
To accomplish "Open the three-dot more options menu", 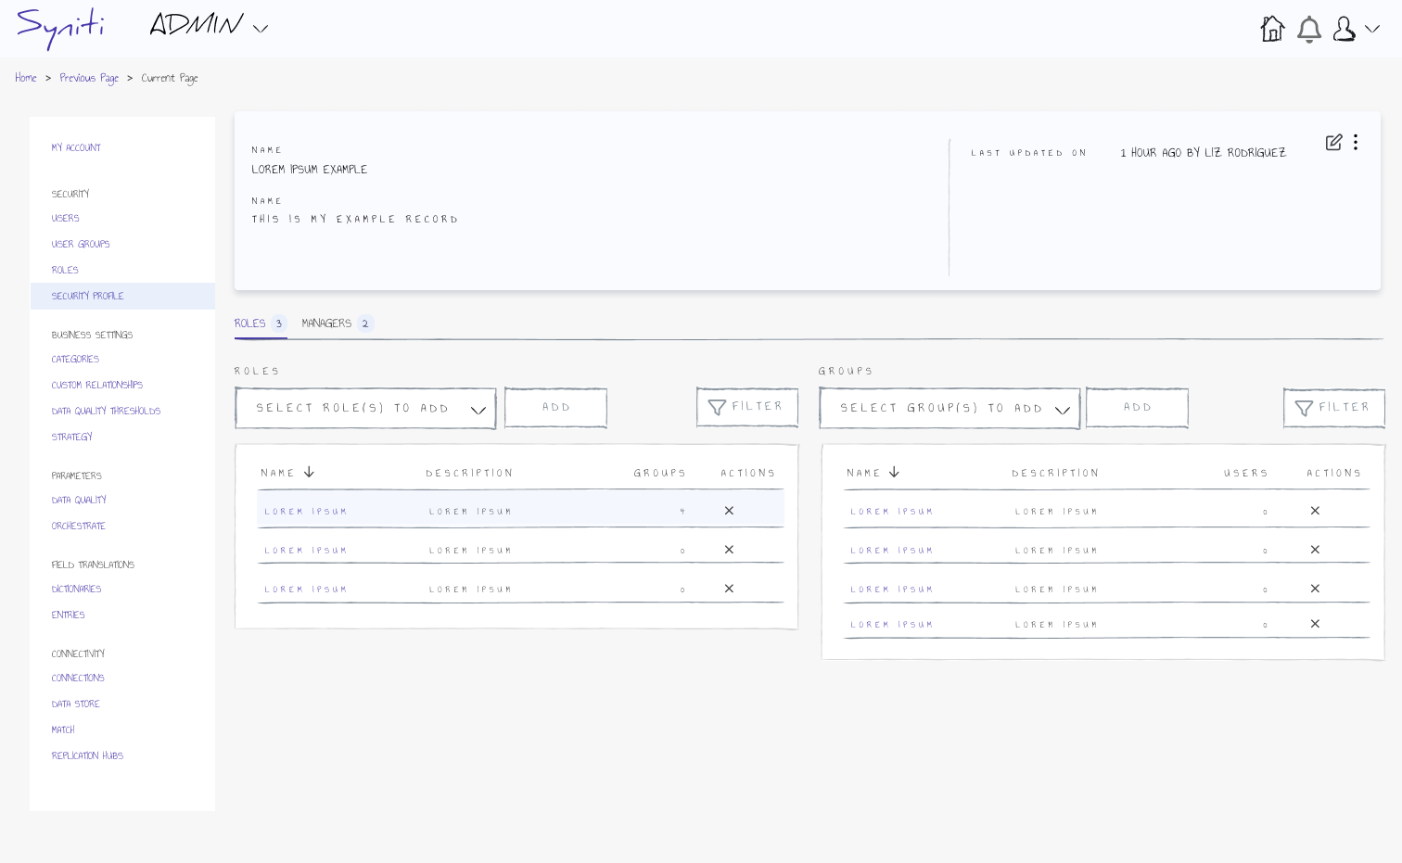I will (1356, 142).
